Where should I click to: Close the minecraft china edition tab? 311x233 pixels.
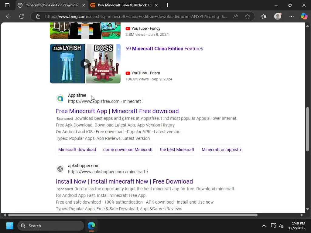pyautogui.click(x=84, y=5)
